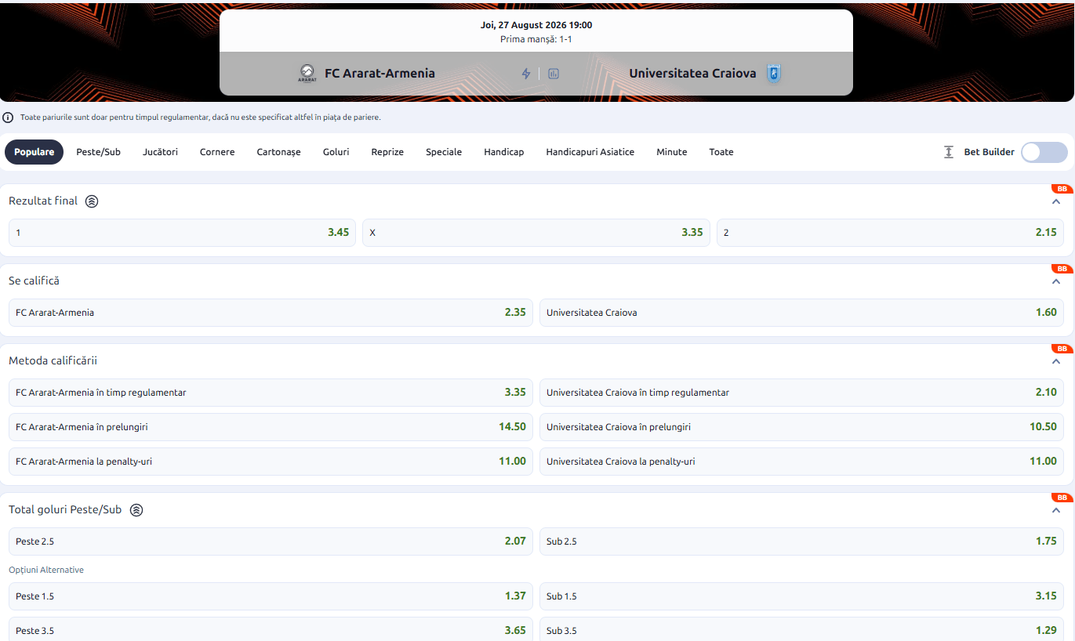This screenshot has width=1075, height=641.
Task: Click the Total goluri Peste/Sub title
Action: [65, 510]
